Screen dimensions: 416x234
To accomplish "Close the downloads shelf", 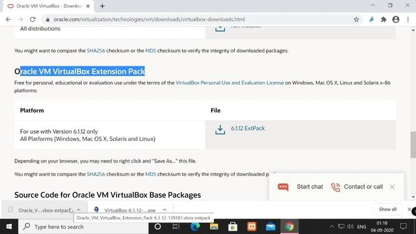I will pos(409,209).
